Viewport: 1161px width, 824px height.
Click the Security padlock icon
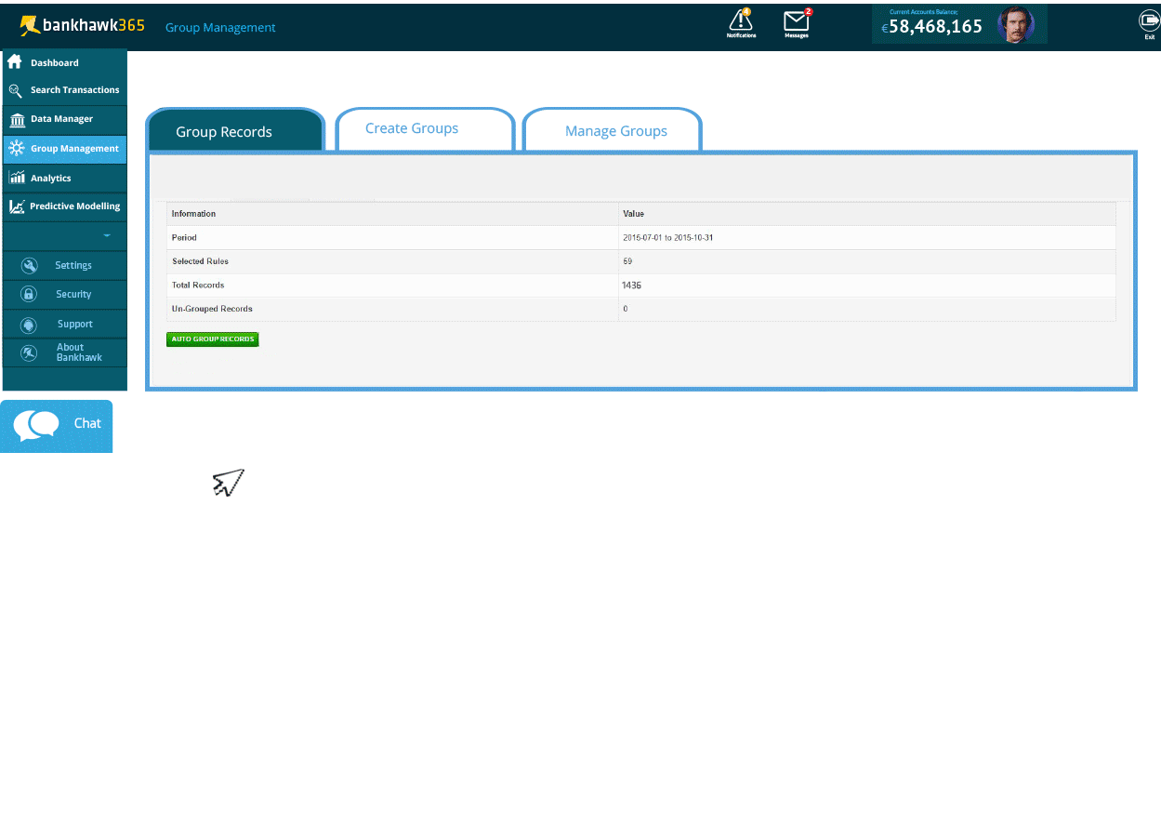(30, 294)
